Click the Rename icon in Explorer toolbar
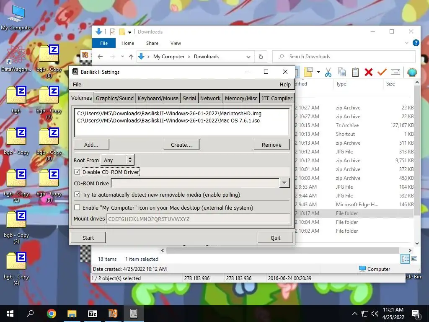429x322 pixels. coord(395,72)
